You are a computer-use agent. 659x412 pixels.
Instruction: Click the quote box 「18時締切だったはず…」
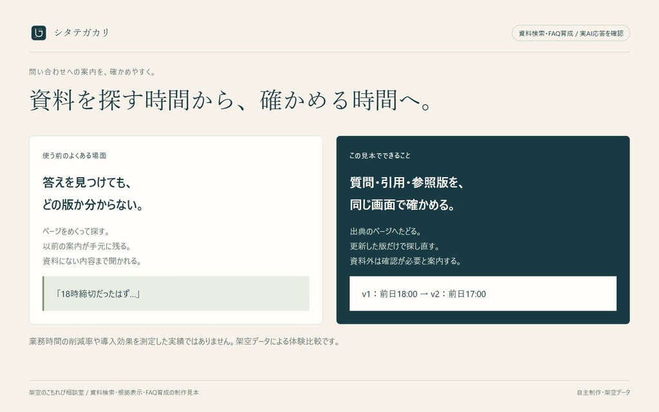point(176,294)
